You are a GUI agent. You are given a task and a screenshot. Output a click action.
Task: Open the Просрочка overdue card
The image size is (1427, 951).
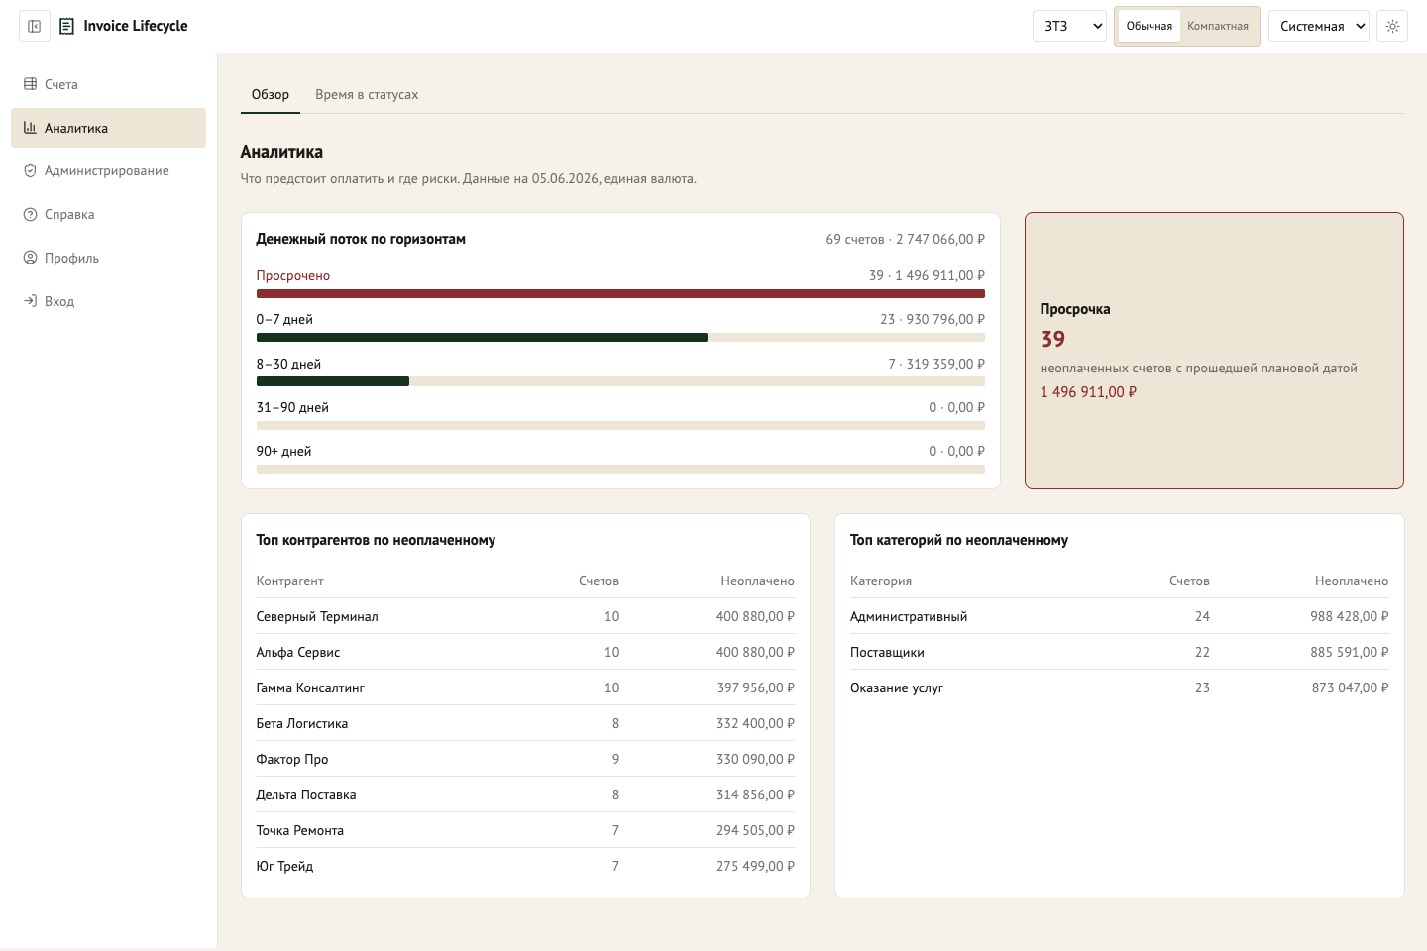click(x=1214, y=351)
